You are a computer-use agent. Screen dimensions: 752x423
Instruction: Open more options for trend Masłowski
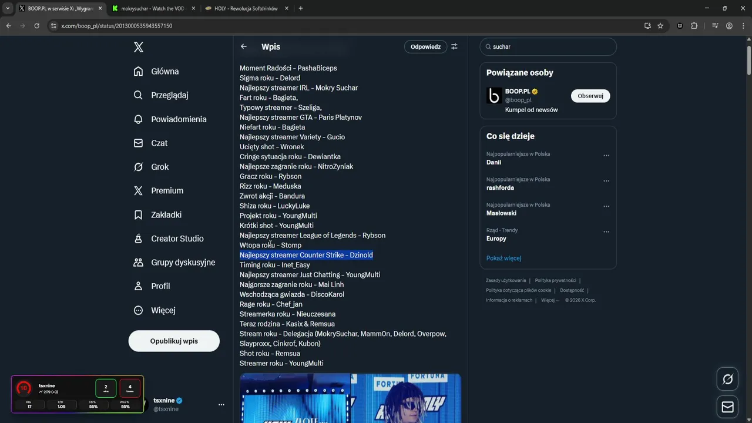point(606,206)
